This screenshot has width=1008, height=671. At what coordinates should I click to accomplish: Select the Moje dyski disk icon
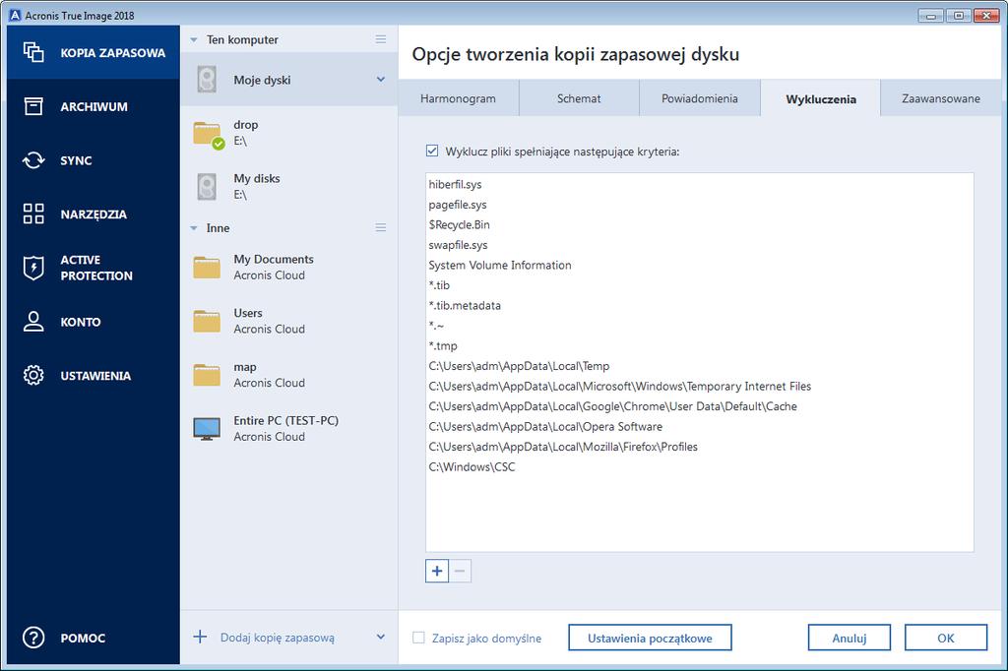coord(207,80)
